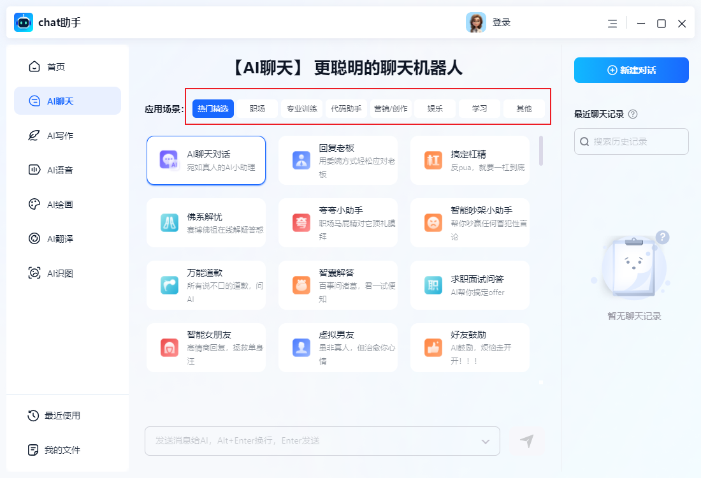Screen dimensions: 701x478
Task: Open the hamburger menu near window controls
Action: [x=612, y=23]
